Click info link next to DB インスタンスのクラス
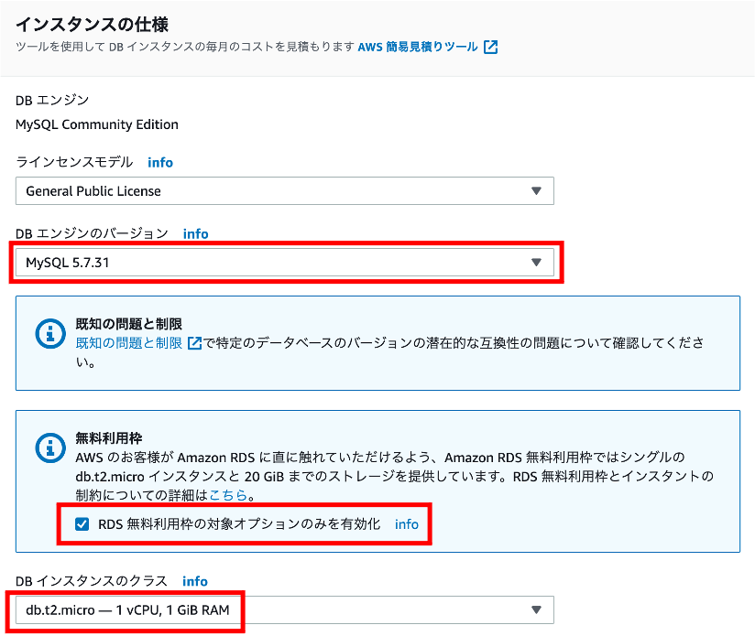Image resolution: width=755 pixels, height=636 pixels. point(195,581)
